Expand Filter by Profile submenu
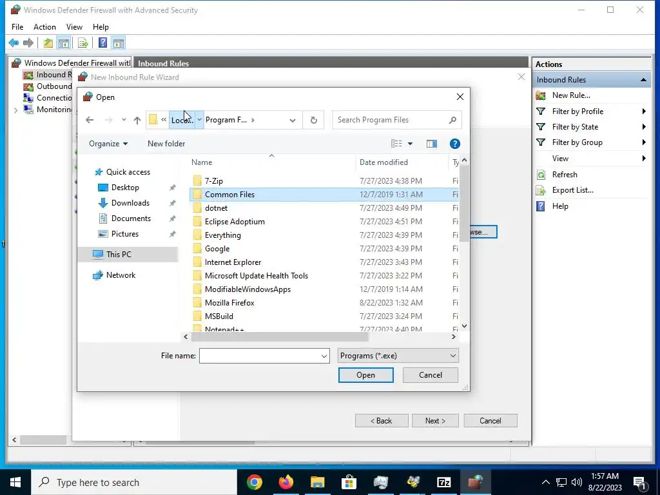660x495 pixels. point(644,111)
